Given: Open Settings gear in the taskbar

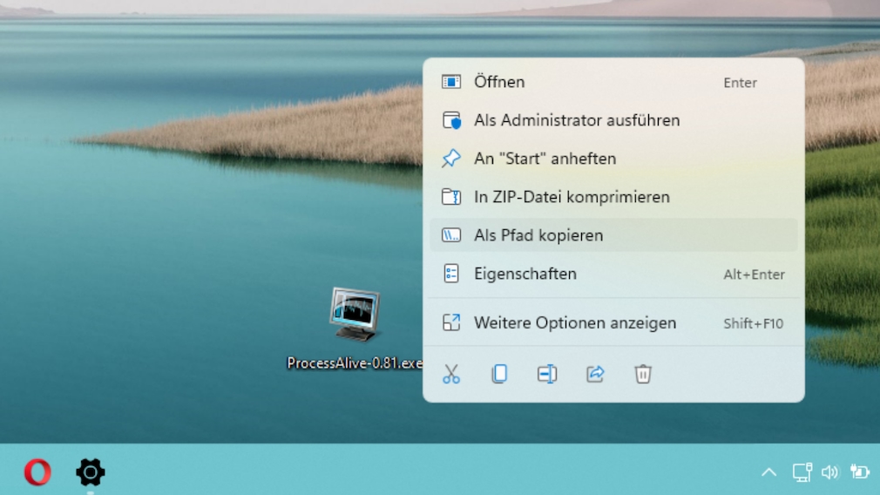Looking at the screenshot, I should click(91, 472).
